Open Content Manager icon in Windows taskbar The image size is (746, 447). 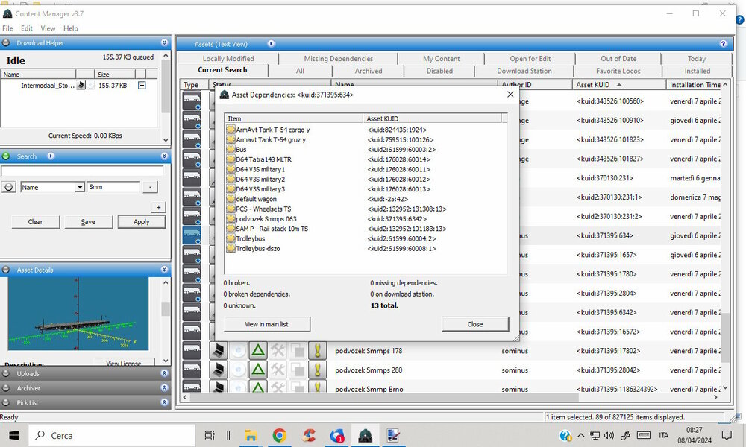tap(365, 435)
